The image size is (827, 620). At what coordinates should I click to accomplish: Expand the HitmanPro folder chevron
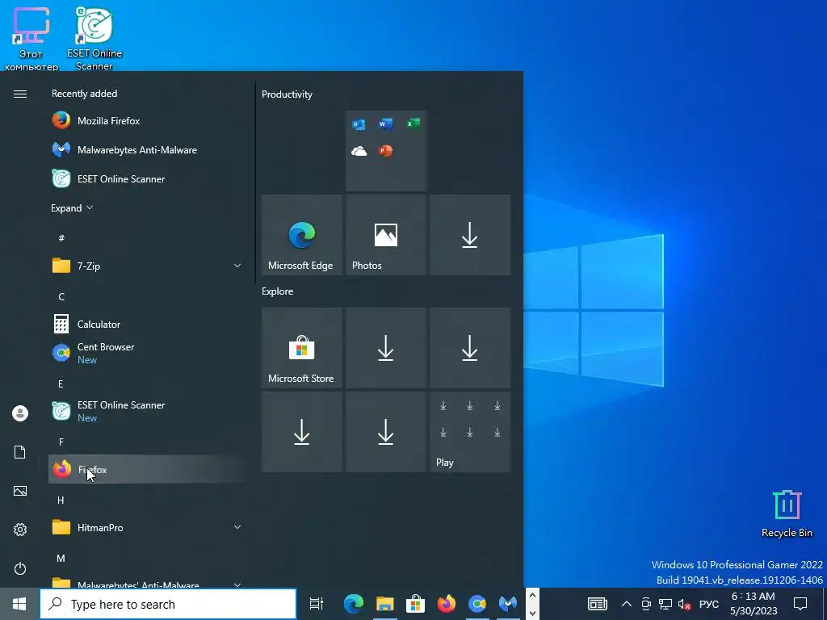(237, 527)
